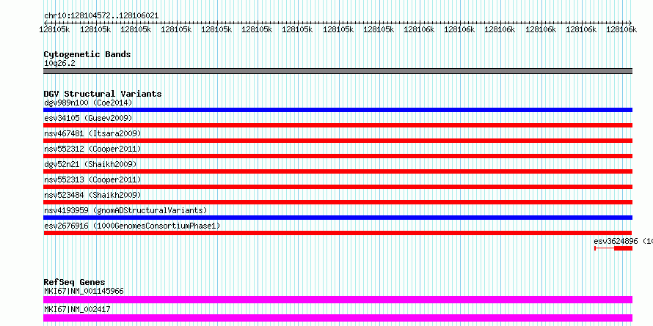Click the label nsv552312 (Cooper2011)
This screenshot has width=653, height=326.
click(92, 149)
